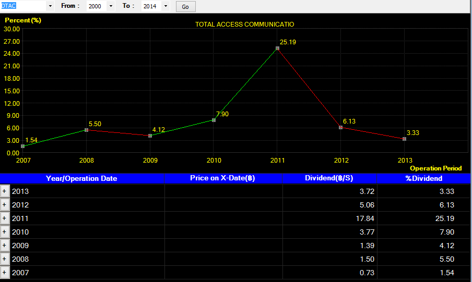Click the DTAC symbol input field
The image size is (472, 282).
(23, 6)
